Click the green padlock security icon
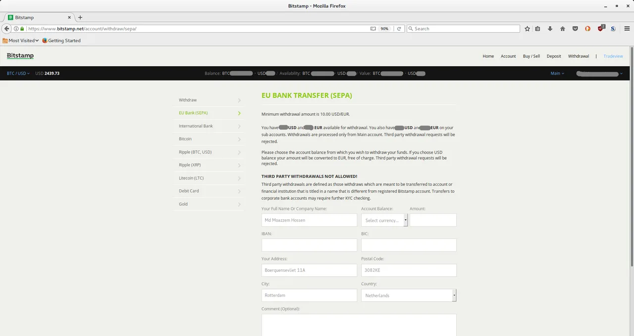Screen dimensions: 634x336 click(22, 29)
